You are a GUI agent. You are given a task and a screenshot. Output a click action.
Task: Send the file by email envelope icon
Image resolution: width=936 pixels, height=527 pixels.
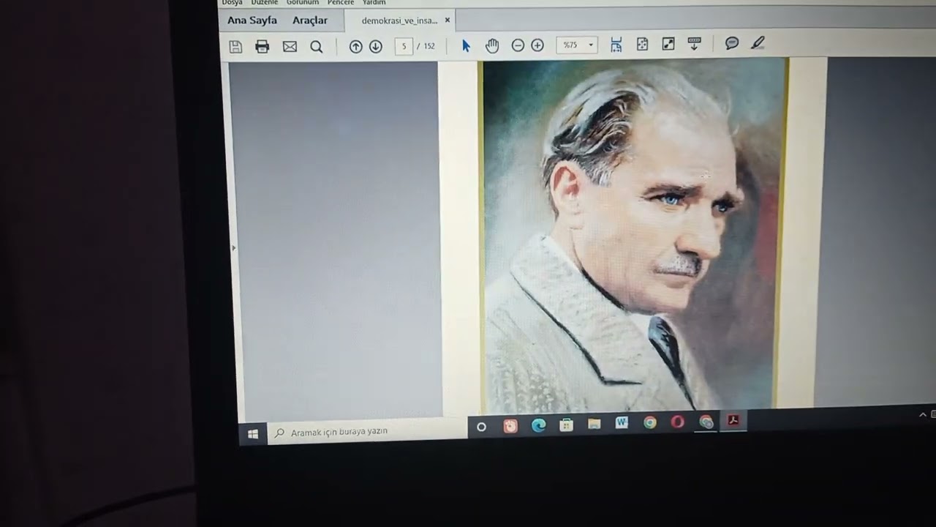pyautogui.click(x=290, y=47)
